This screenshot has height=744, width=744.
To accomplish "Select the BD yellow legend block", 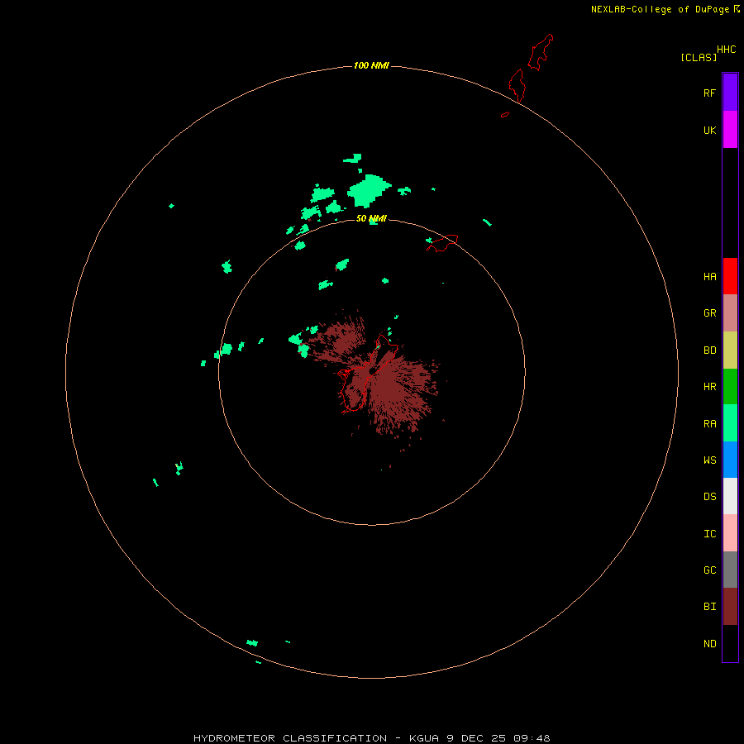I will [730, 351].
